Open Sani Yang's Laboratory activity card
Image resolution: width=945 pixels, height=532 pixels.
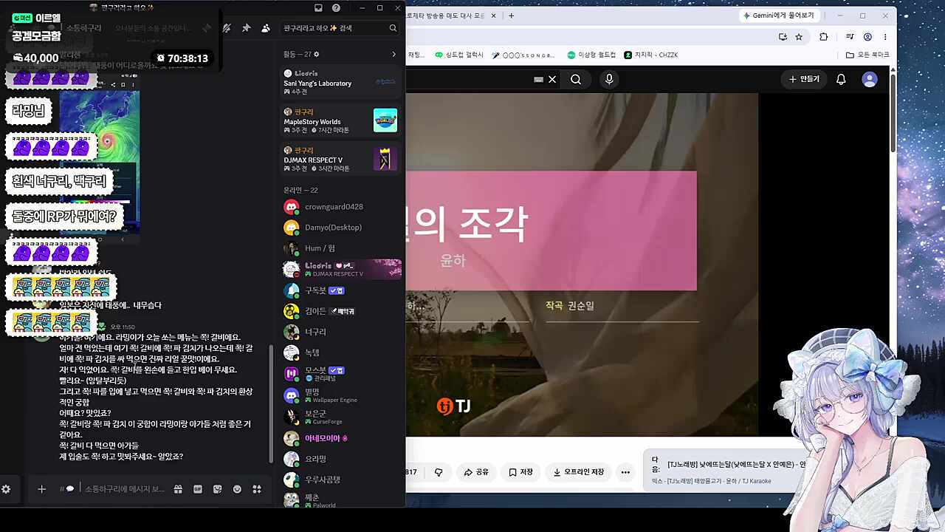(x=340, y=82)
